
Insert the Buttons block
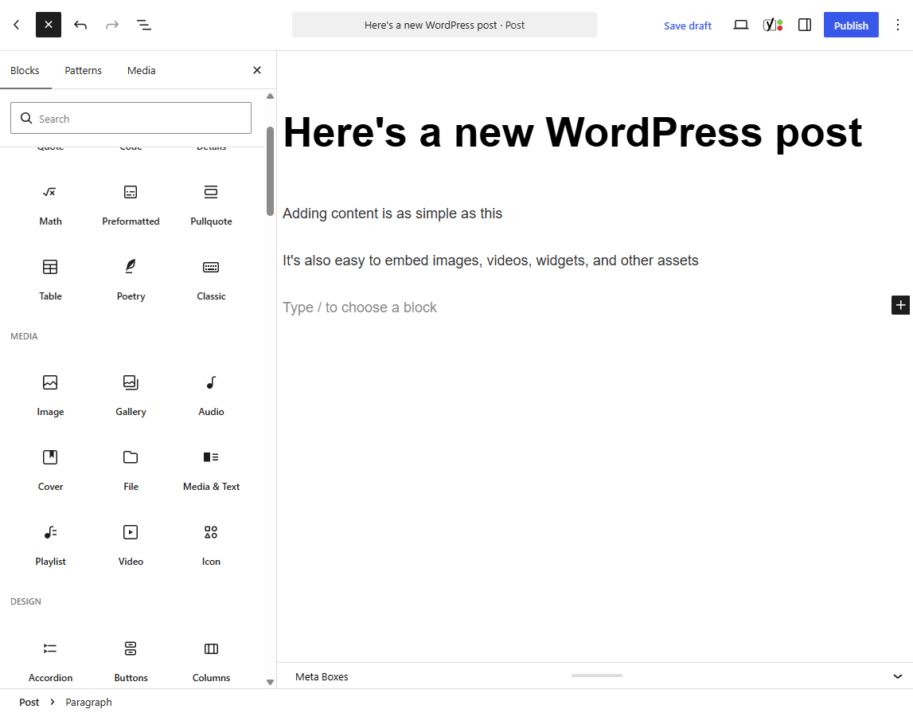coord(131,662)
